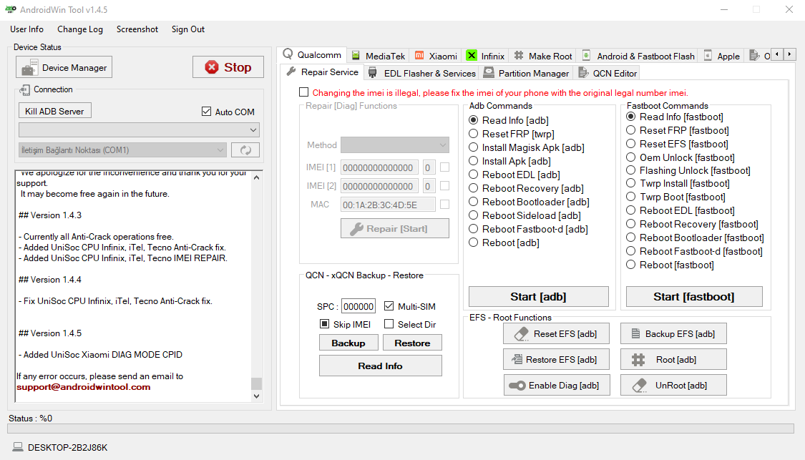Expand the empty connection dropdown
The height and width of the screenshot is (460, 805).
[139, 129]
